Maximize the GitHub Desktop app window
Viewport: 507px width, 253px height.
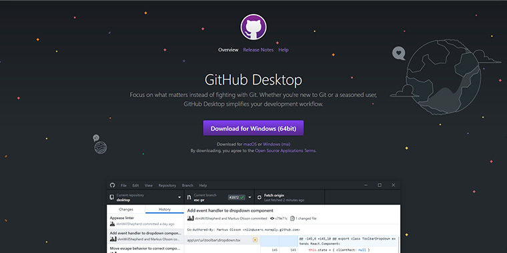380,185
